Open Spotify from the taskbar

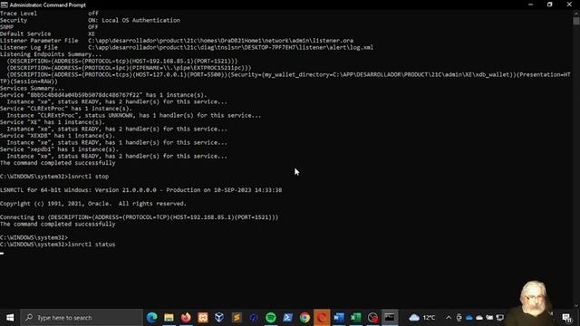(x=271, y=318)
